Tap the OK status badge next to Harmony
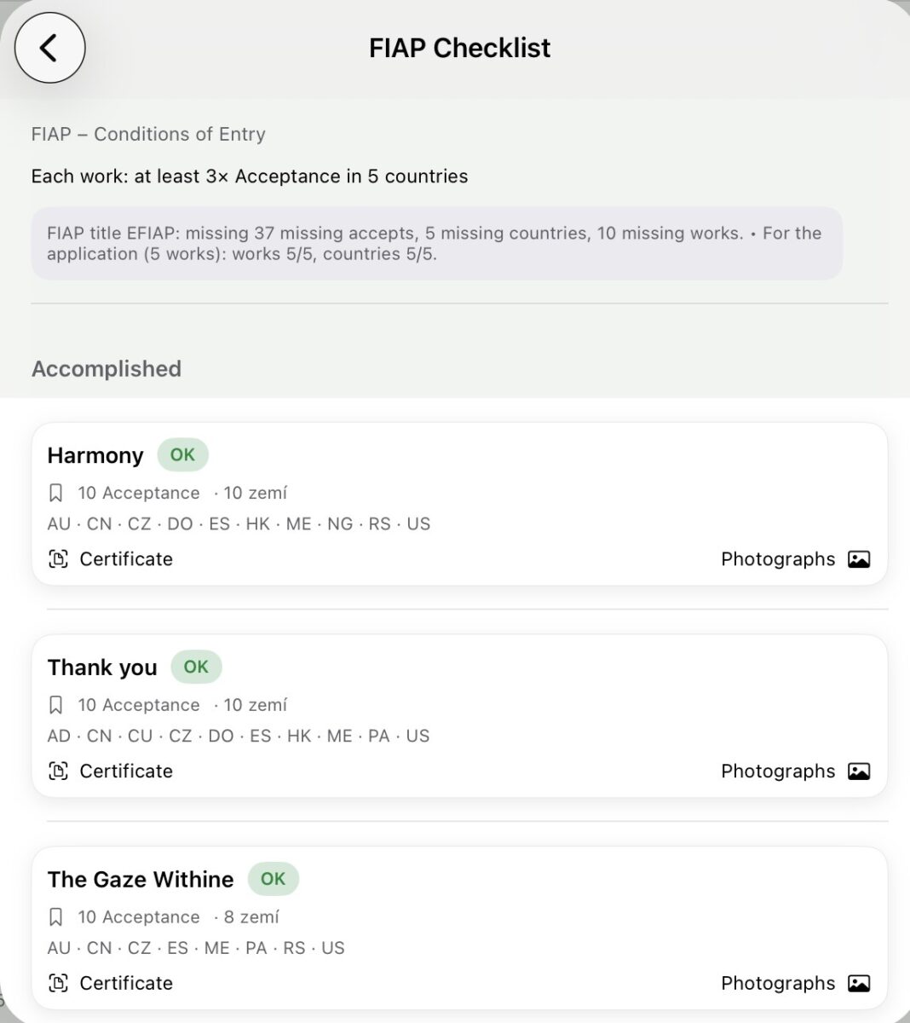The width and height of the screenshot is (910, 1023). 182,455
